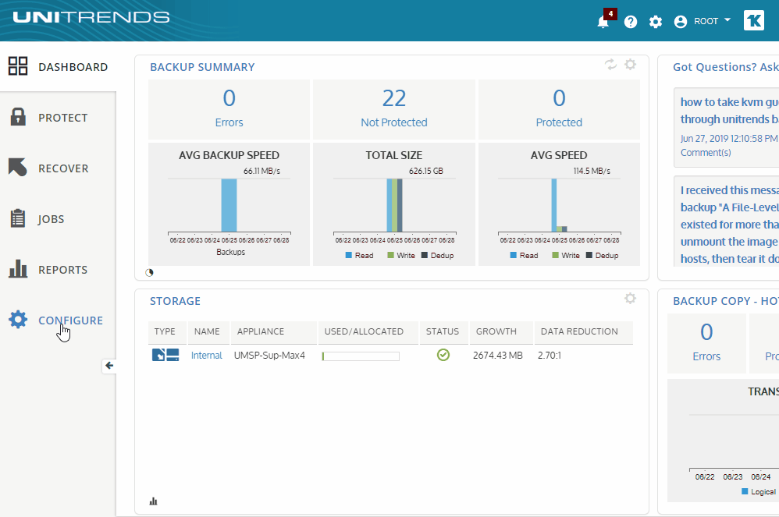Click the Internal storage type icon
This screenshot has height=517, width=779.
pos(165,355)
